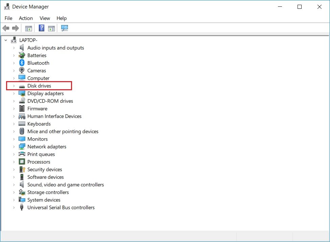The width and height of the screenshot is (330, 242).
Task: Click the Computer monitor icon
Action: [22, 78]
